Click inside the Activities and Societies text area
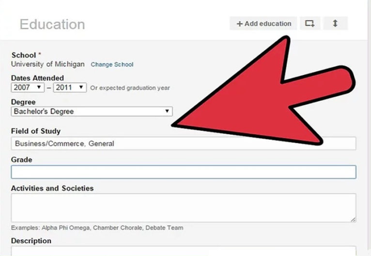371x256 pixels. 183,208
